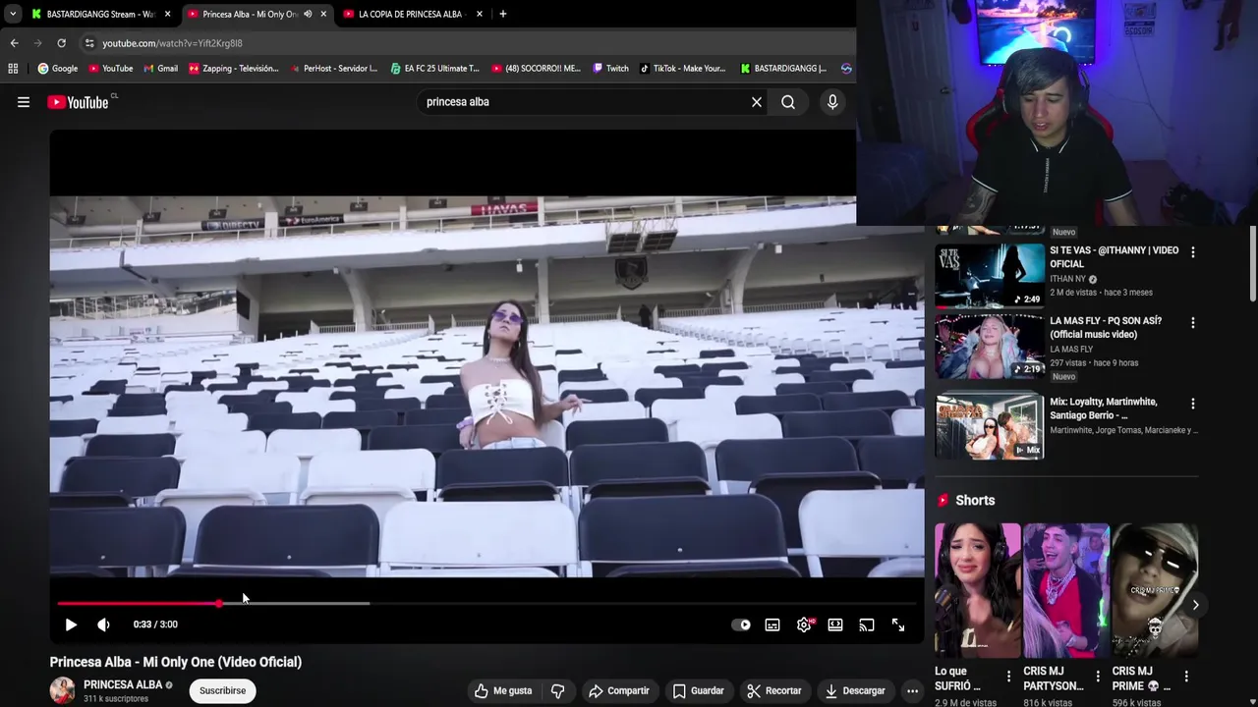Share the video via Compartir
The height and width of the screenshot is (707, 1258).
619,690
